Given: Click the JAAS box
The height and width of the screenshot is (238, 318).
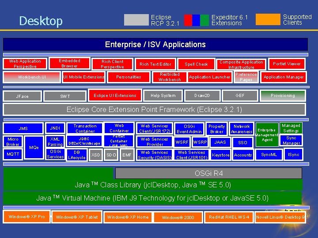Looking at the screenshot, I should (220, 142).
